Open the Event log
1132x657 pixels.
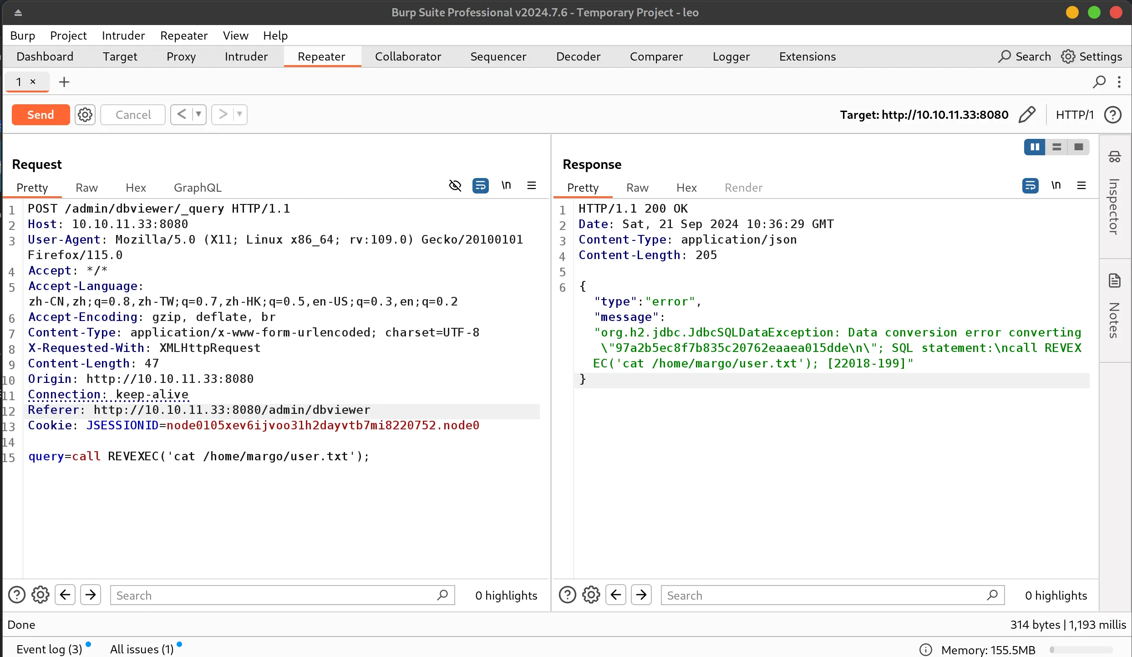tap(50, 649)
